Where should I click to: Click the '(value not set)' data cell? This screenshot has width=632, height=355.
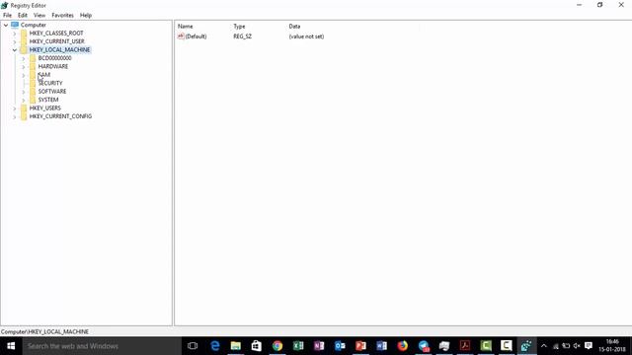click(x=306, y=36)
